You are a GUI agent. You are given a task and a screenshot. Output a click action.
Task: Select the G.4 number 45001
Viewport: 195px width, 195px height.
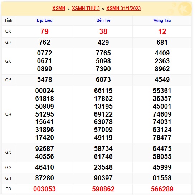[162, 107]
